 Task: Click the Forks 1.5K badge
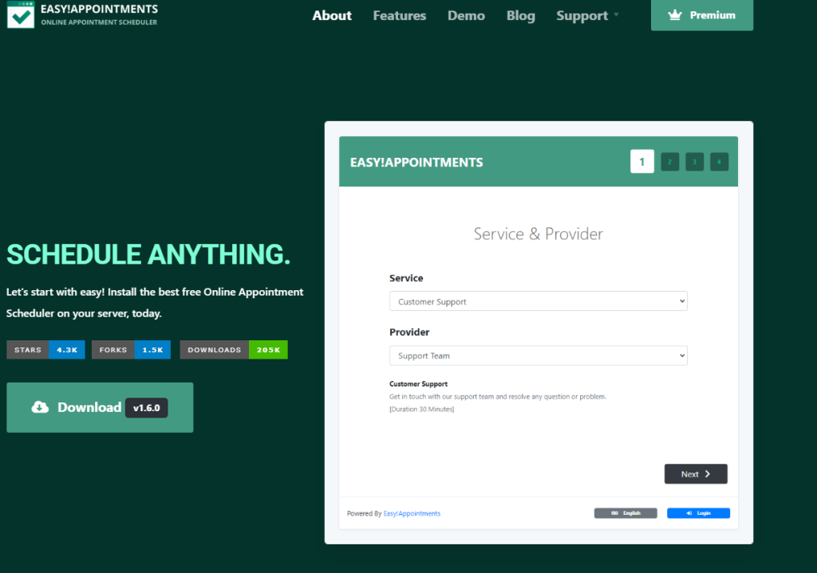[132, 350]
